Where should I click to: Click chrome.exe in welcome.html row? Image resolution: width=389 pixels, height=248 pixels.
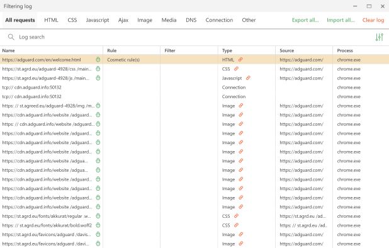349,60
